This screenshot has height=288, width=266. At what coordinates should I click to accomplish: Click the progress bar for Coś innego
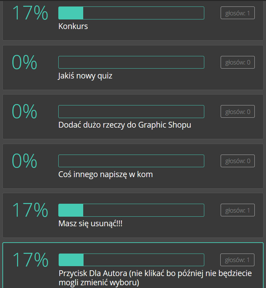[131, 161]
